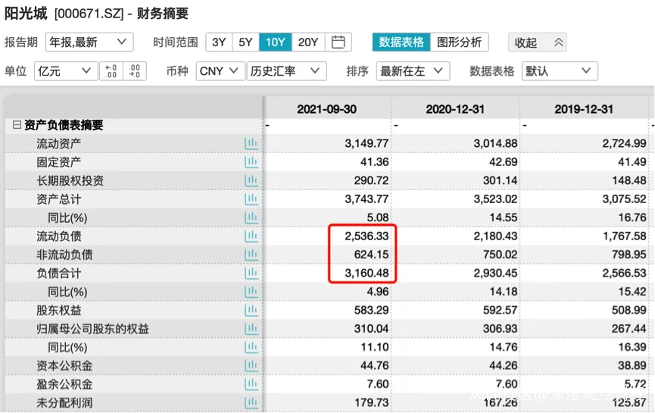Viewport: 655px width, 413px height.
Task: Open chart icon for 流动资产 row
Action: pos(251,143)
